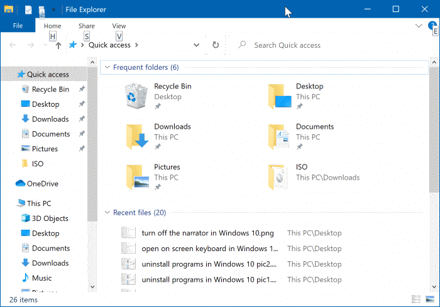Select uninstall programs in Windows 10 pic1 file

tap(209, 279)
